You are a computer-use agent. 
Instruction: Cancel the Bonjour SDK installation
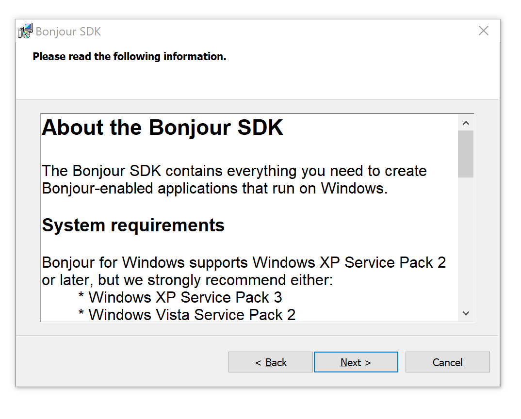coord(447,362)
